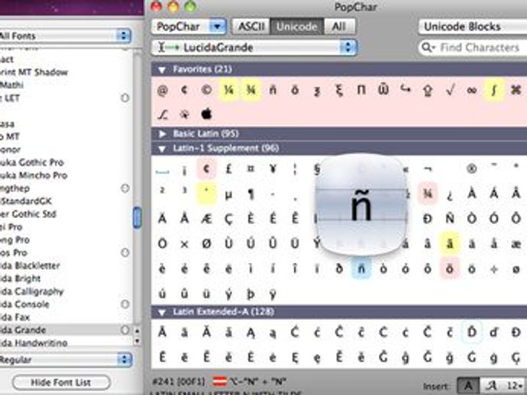Image resolution: width=527 pixels, height=395 pixels.
Task: Select the small eth letter ð
Action: click(339, 269)
